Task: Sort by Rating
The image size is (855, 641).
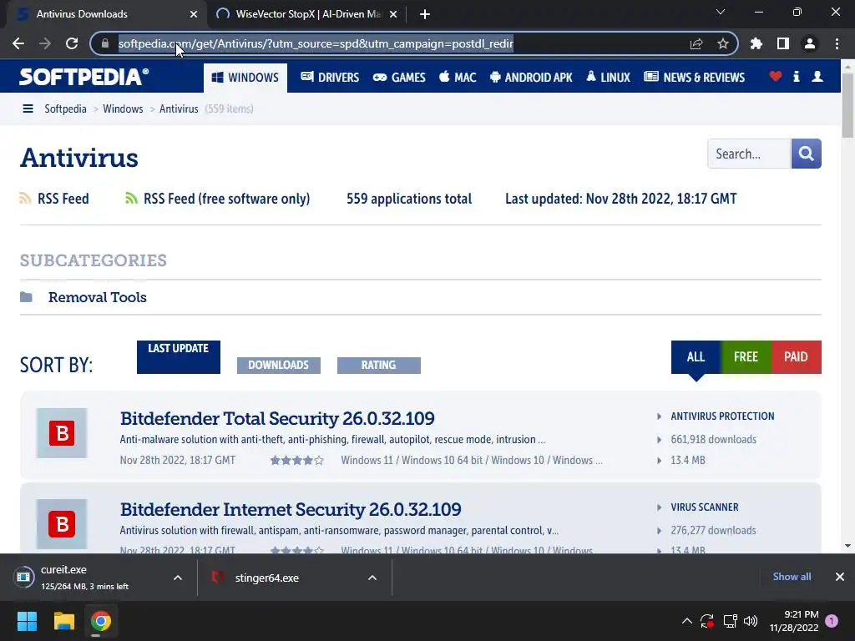Action: [379, 366]
